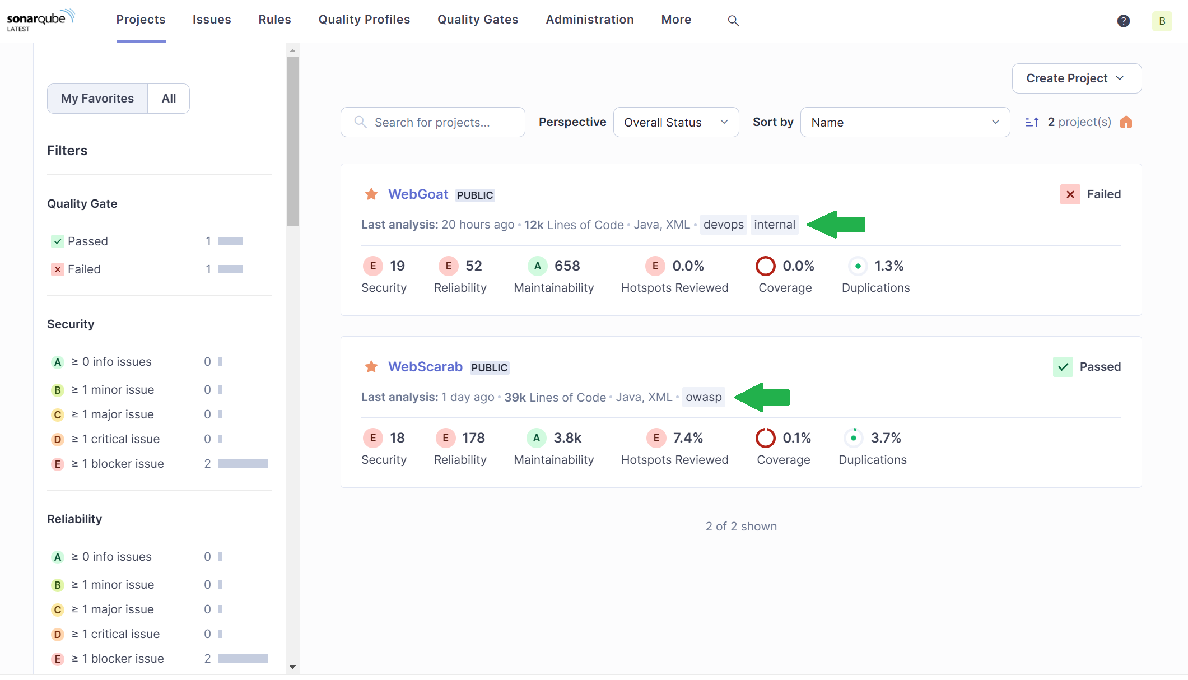The width and height of the screenshot is (1188, 680).
Task: Click WebGoat Security E rating badge
Action: pos(373,266)
